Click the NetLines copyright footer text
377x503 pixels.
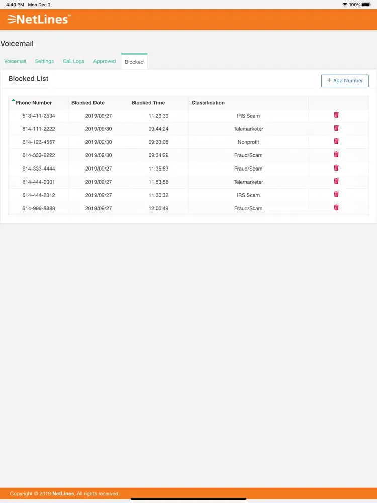point(64,494)
